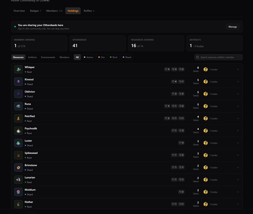The height and width of the screenshot is (214, 253).
Task: Click the Psychosilk resource icon
Action: coord(18,131)
